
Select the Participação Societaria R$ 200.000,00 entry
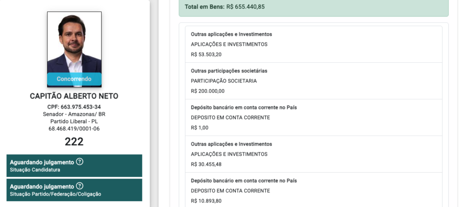coord(313,81)
